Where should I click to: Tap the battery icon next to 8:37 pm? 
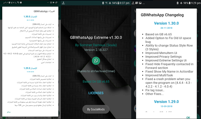coord(118,3)
